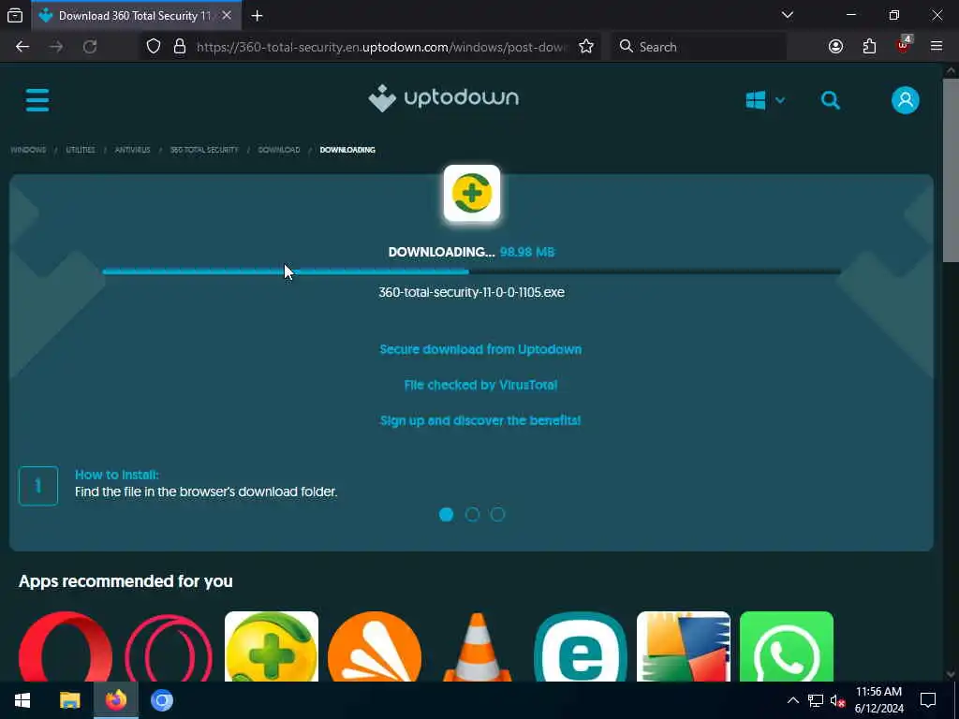Screen dimensions: 959x719
Task: Click Sign up and discover the benefits
Action: [480, 420]
